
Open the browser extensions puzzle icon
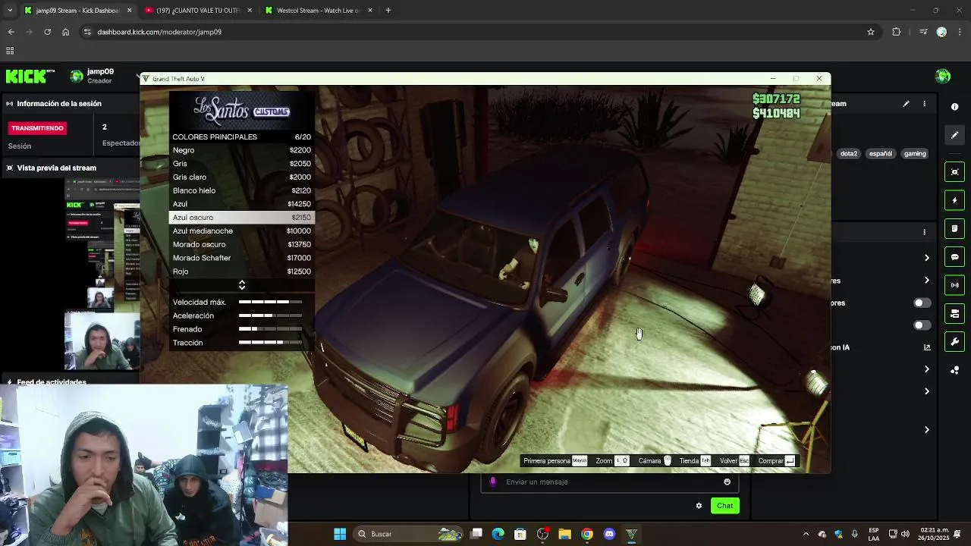[x=896, y=32]
